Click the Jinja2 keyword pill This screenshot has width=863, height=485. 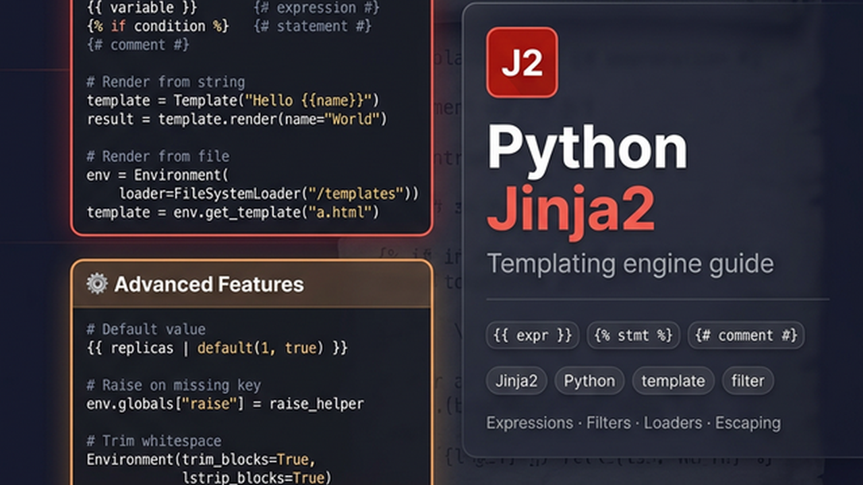click(516, 381)
